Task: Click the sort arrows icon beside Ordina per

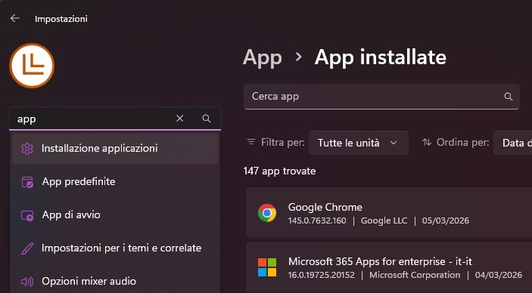Action: (x=427, y=142)
